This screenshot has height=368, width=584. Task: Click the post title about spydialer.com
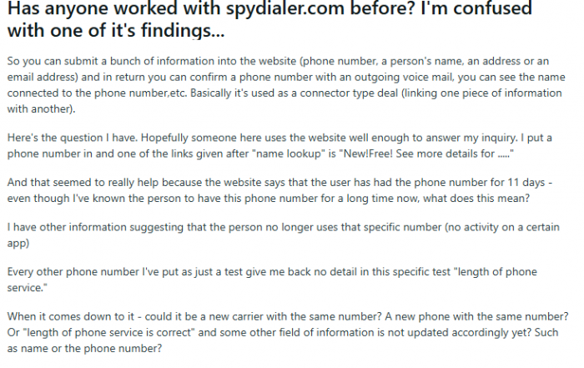tap(269, 18)
